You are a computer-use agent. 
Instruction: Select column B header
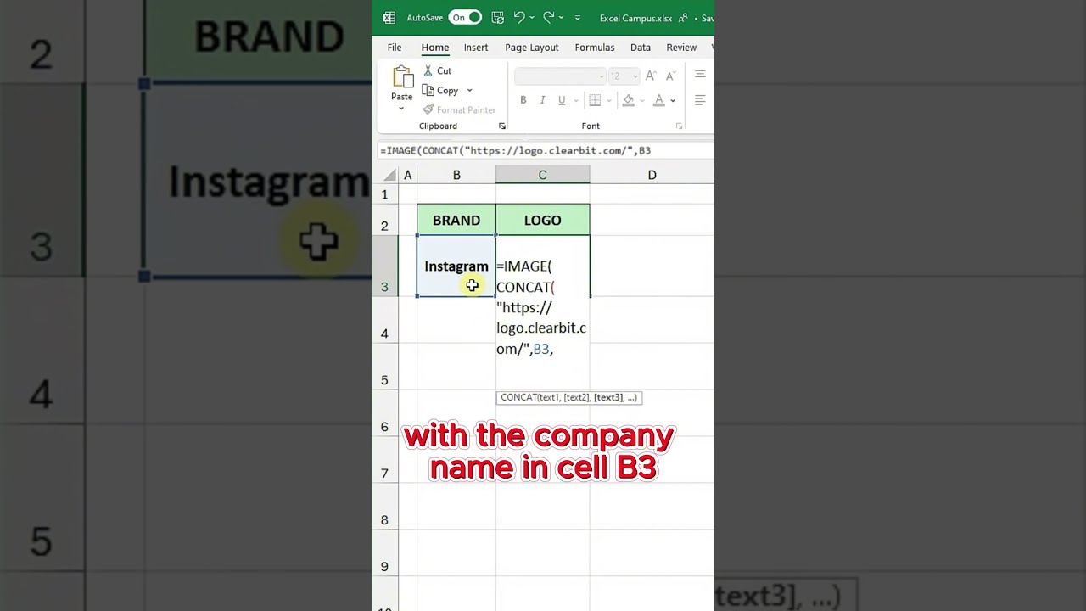coord(456,175)
